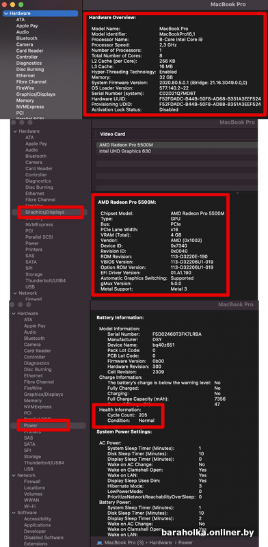Select Printers in Video Card window sidebar
Image resolution: width=268 pixels, height=547 pixels.
(34, 250)
